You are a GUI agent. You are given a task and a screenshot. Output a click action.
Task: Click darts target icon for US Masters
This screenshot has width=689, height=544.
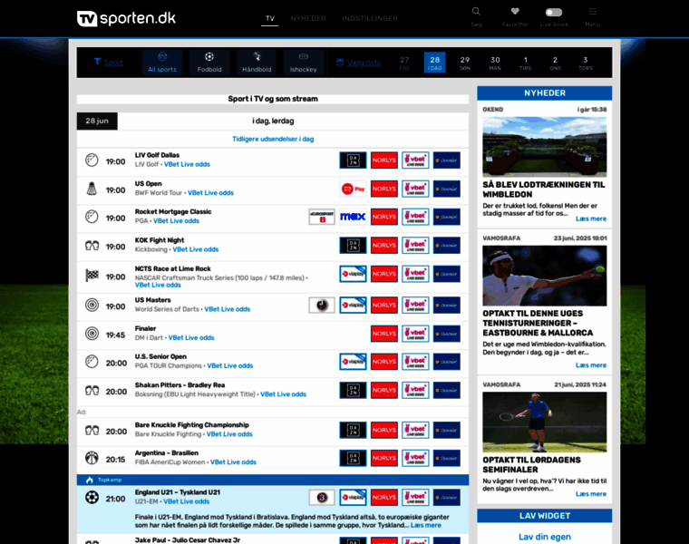point(92,305)
